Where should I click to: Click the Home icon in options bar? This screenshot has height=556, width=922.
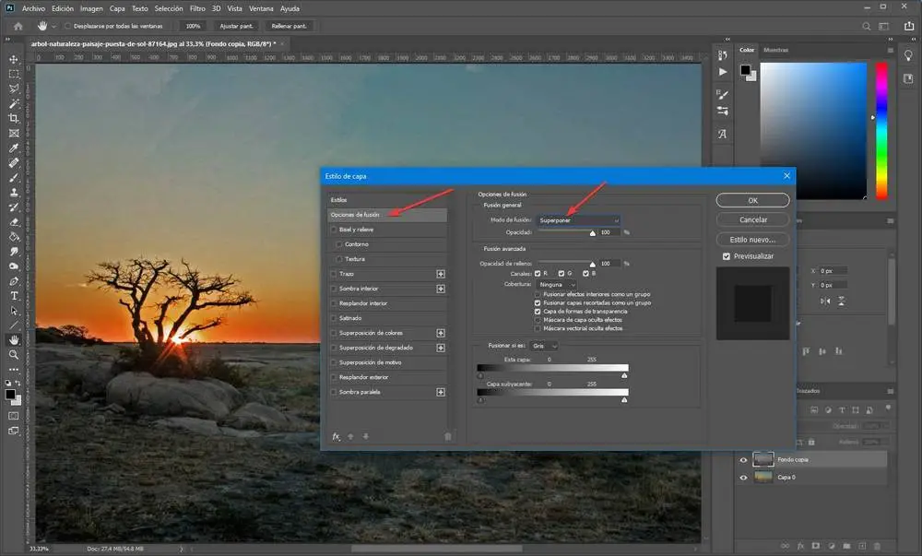click(18, 26)
